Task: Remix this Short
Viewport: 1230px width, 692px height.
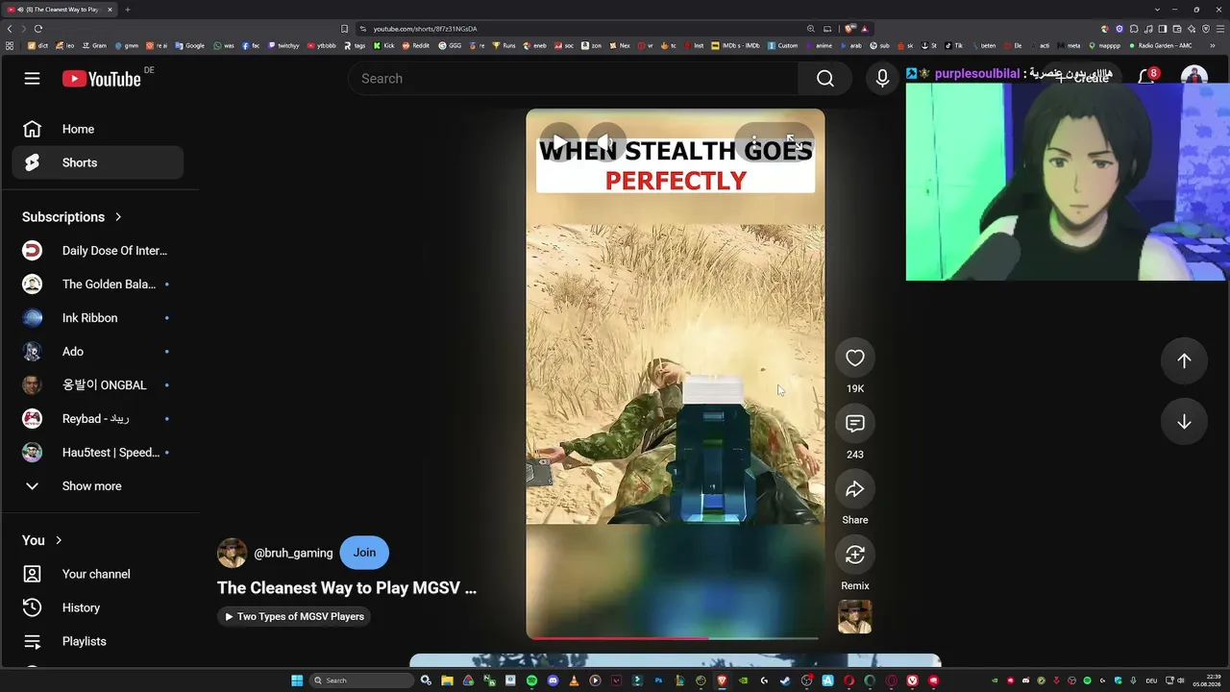Action: tap(854, 555)
